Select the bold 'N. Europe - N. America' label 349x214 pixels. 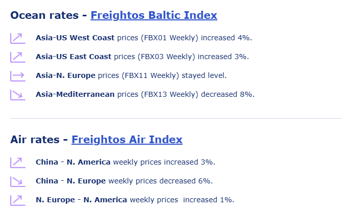pyautogui.click(x=80, y=200)
